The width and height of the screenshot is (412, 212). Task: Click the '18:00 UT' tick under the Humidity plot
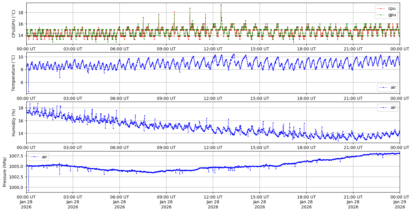tap(306, 148)
